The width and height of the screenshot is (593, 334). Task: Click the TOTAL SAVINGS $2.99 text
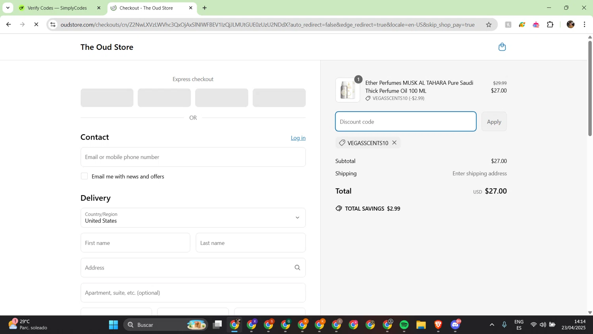[372, 209]
